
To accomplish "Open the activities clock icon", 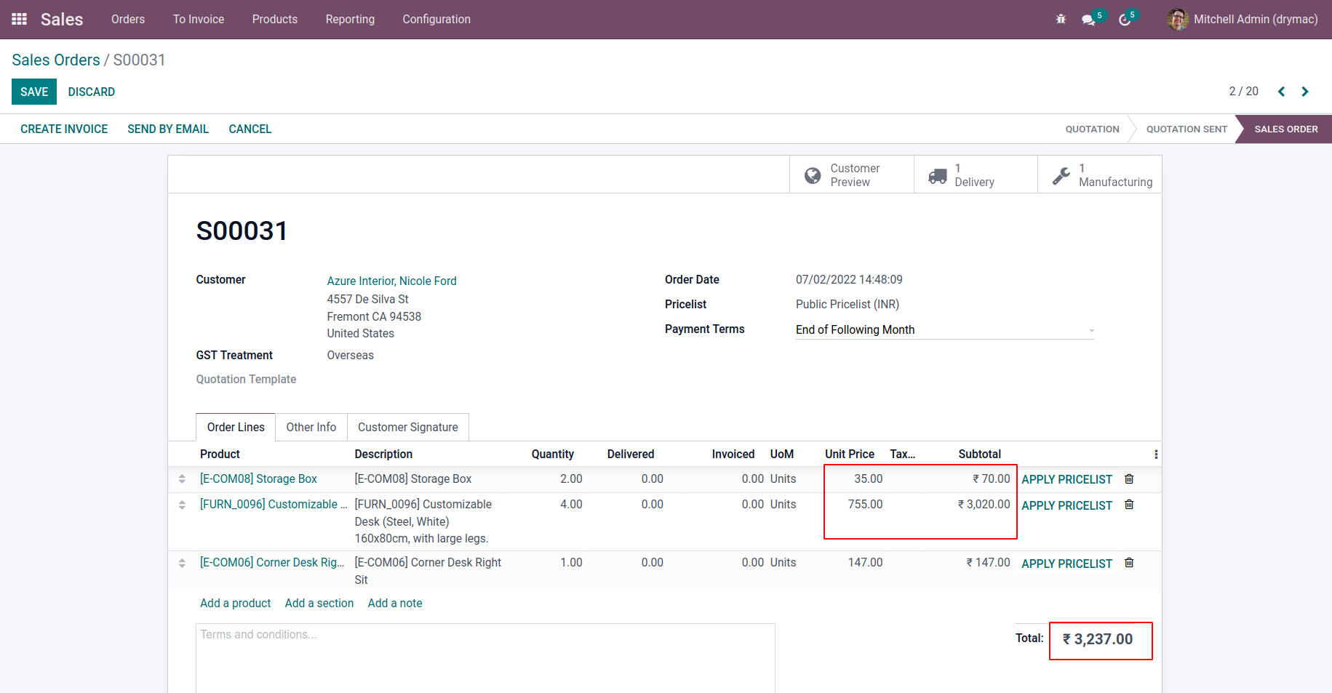I will 1125,20.
